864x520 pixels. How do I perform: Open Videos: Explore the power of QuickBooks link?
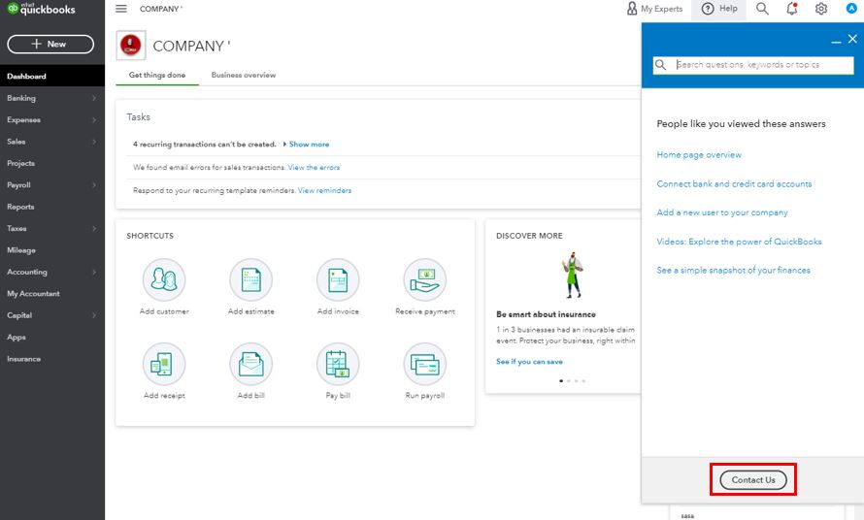[739, 242]
